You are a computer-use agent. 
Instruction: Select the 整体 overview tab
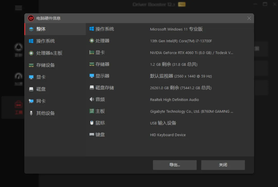55,29
